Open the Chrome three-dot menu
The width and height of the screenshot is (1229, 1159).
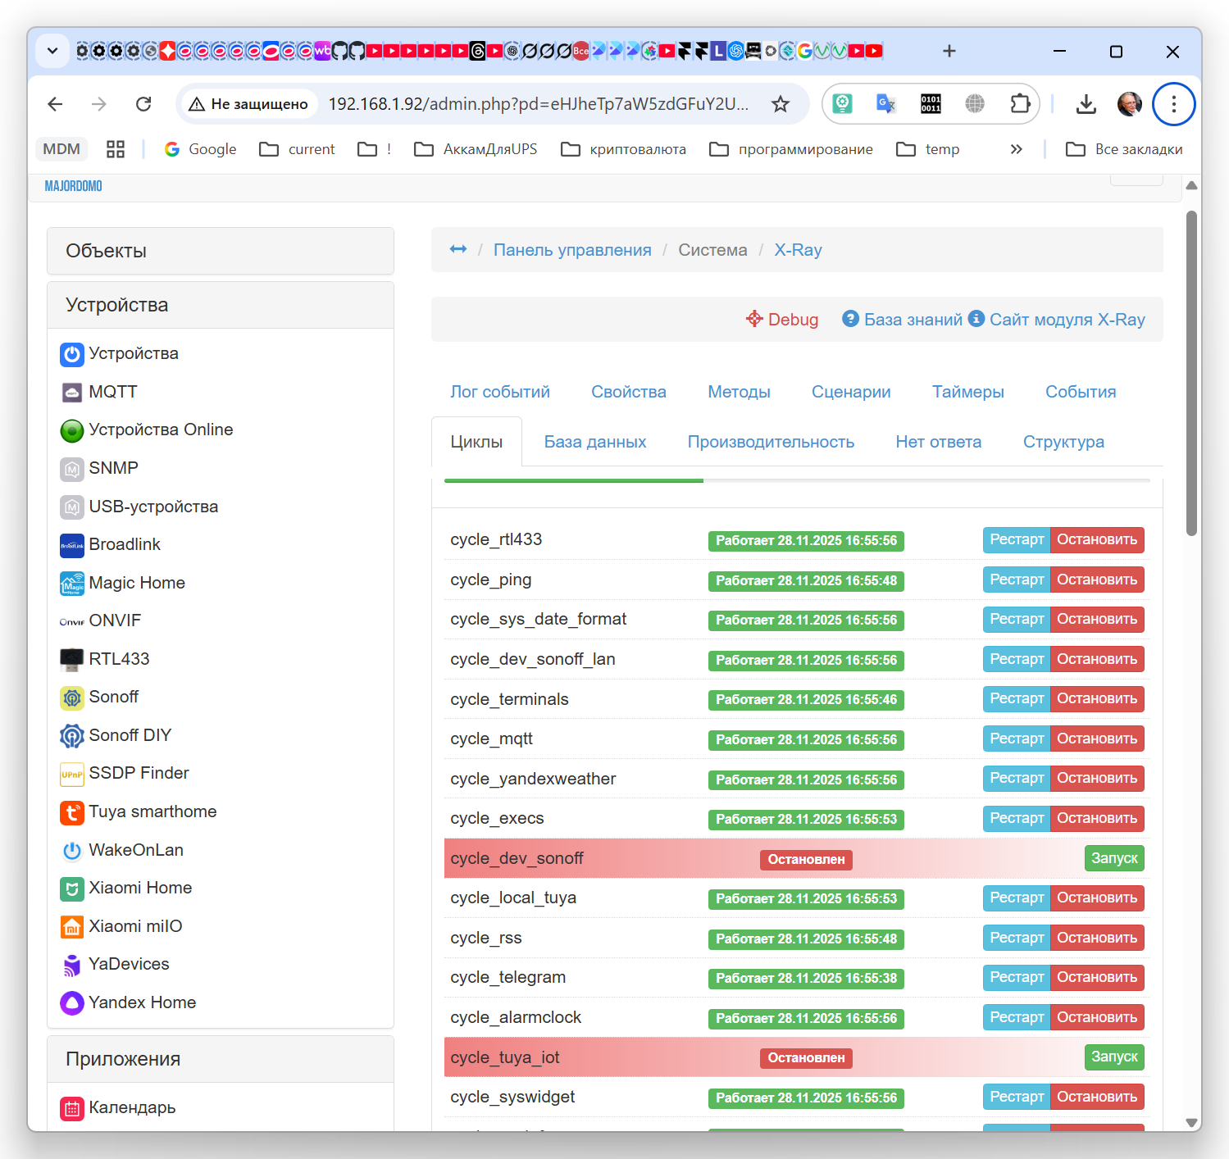coord(1173,104)
